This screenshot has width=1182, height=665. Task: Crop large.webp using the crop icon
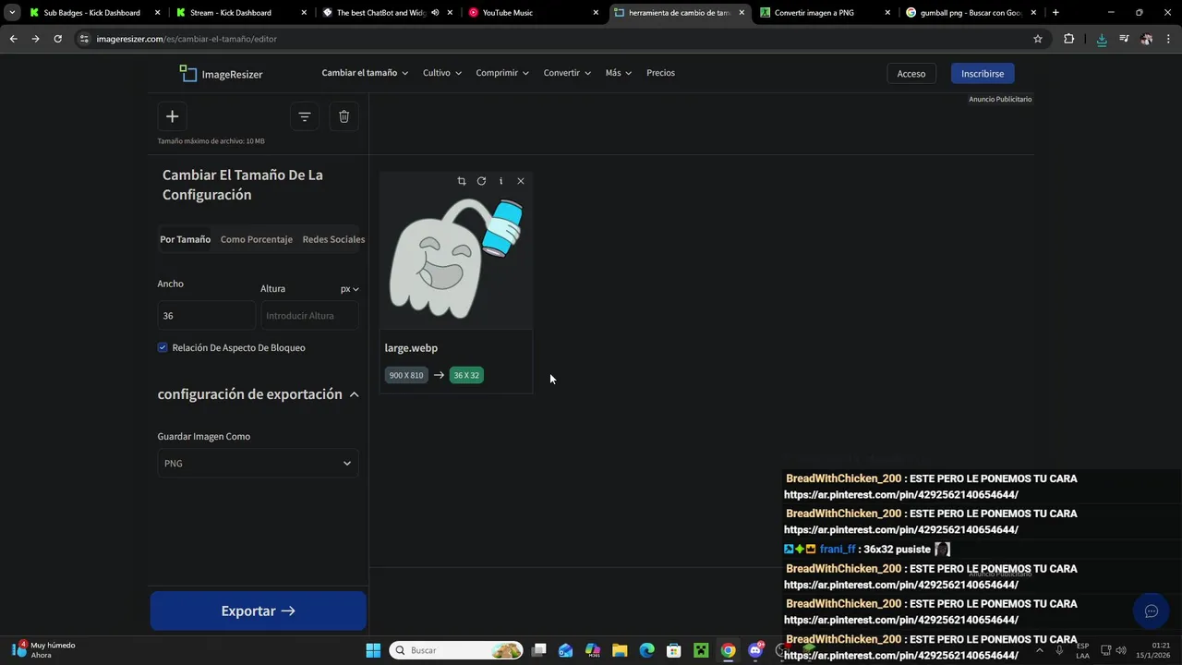(x=462, y=181)
